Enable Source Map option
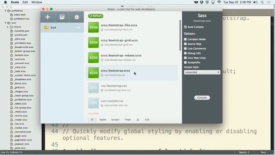The image size is (275, 155). [185, 44]
